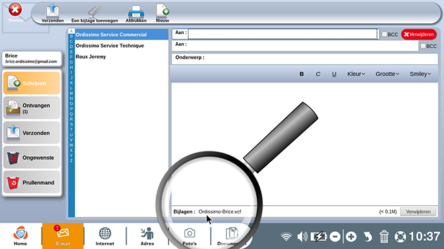Jump to letter R in contact index

tap(71, 119)
